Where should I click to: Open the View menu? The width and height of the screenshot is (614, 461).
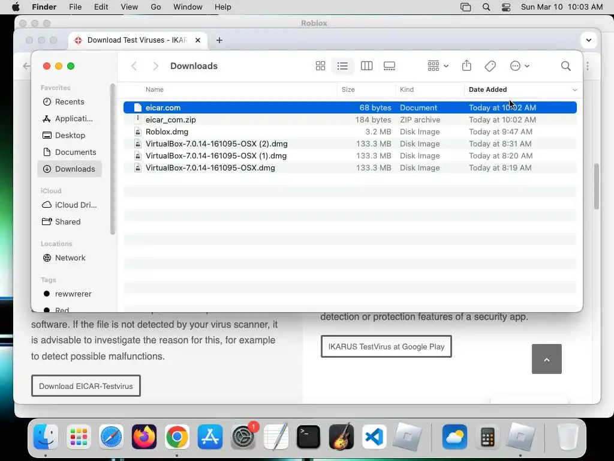(x=130, y=7)
